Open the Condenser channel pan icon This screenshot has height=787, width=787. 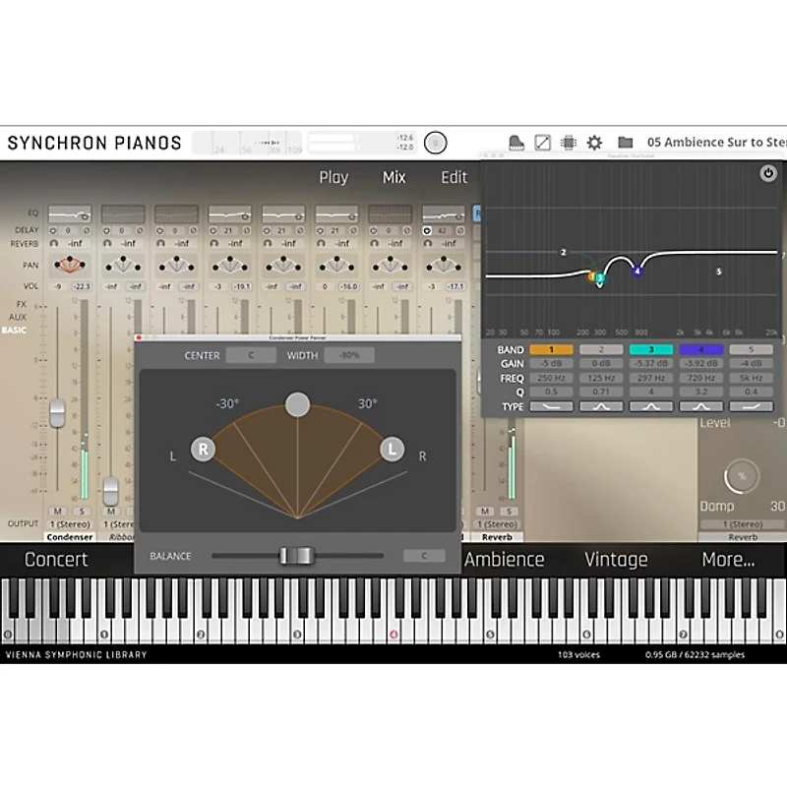[69, 264]
